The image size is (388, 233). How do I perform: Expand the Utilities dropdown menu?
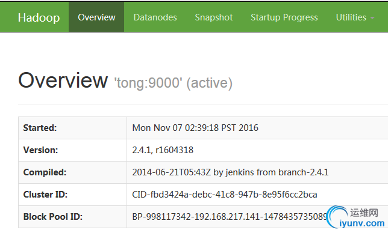355,17
